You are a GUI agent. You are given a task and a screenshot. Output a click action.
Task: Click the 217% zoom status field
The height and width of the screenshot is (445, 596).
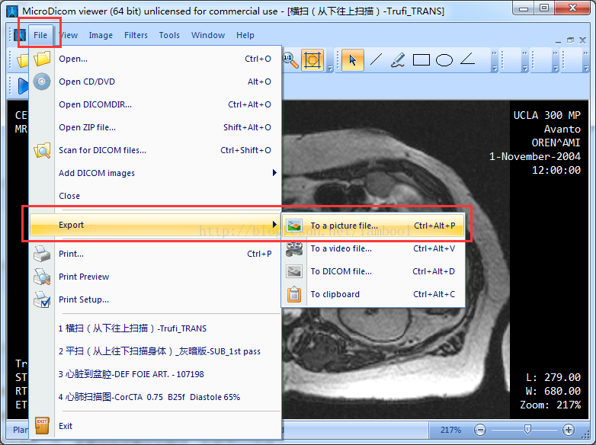450,430
